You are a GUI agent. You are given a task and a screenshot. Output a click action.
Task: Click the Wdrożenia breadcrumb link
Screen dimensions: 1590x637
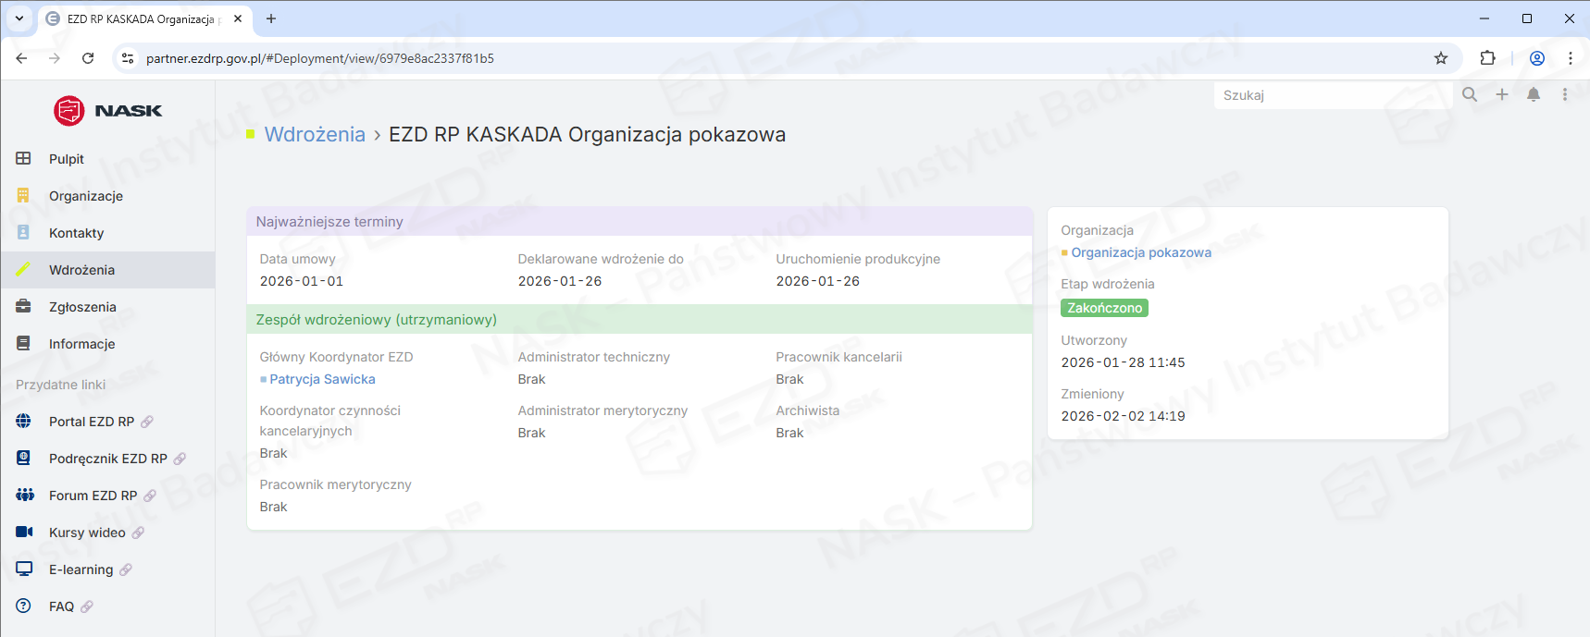(x=315, y=134)
